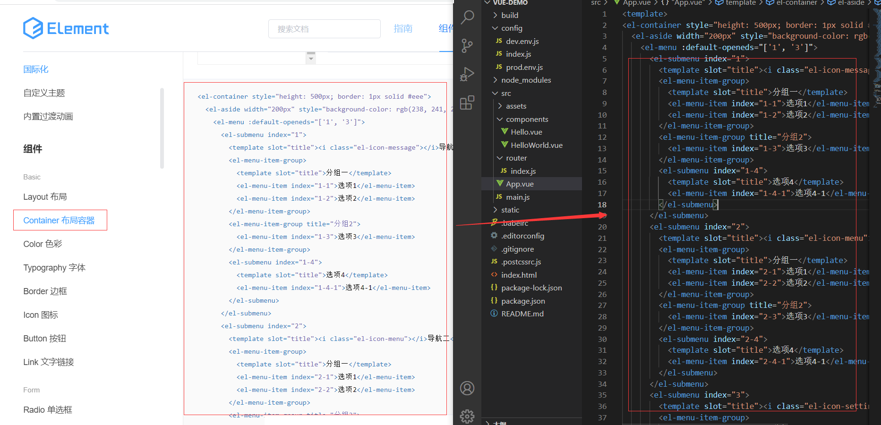Screen dimensions: 881x425
Task: Open the 指南 navigation tab
Action: pyautogui.click(x=403, y=29)
